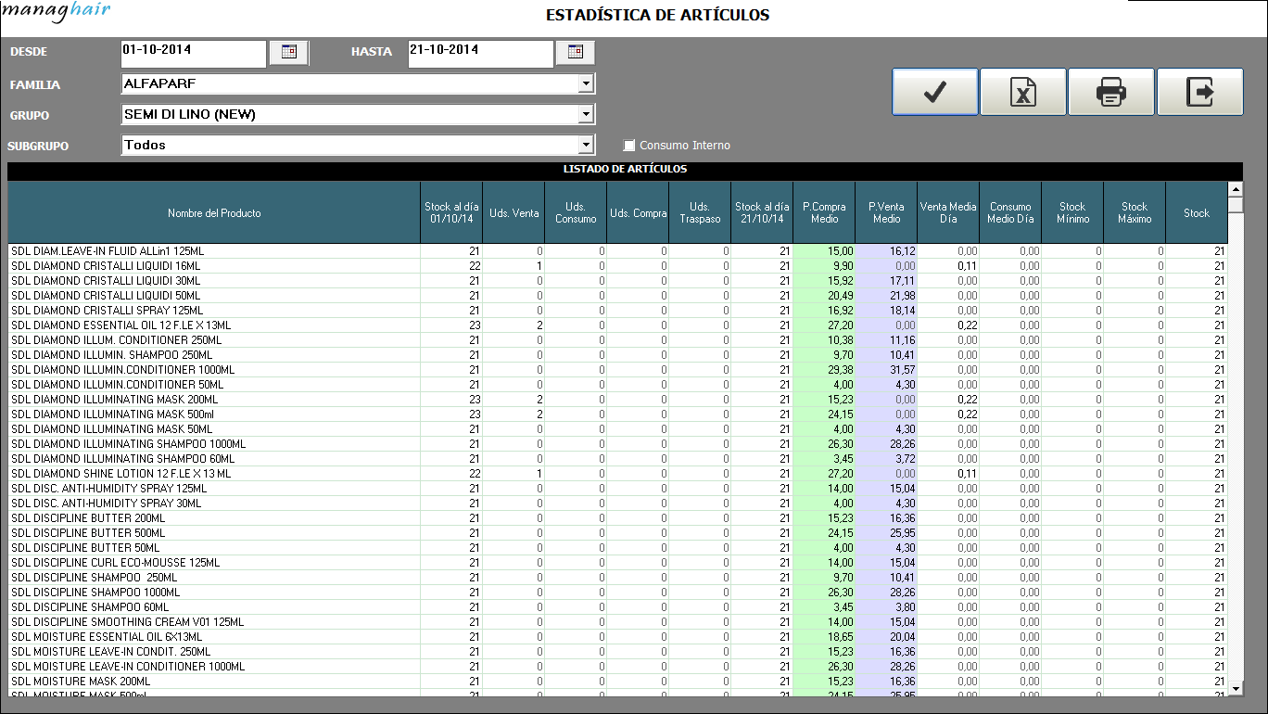Enable the Consumo Interno checkbox
The height and width of the screenshot is (714, 1268).
point(629,146)
